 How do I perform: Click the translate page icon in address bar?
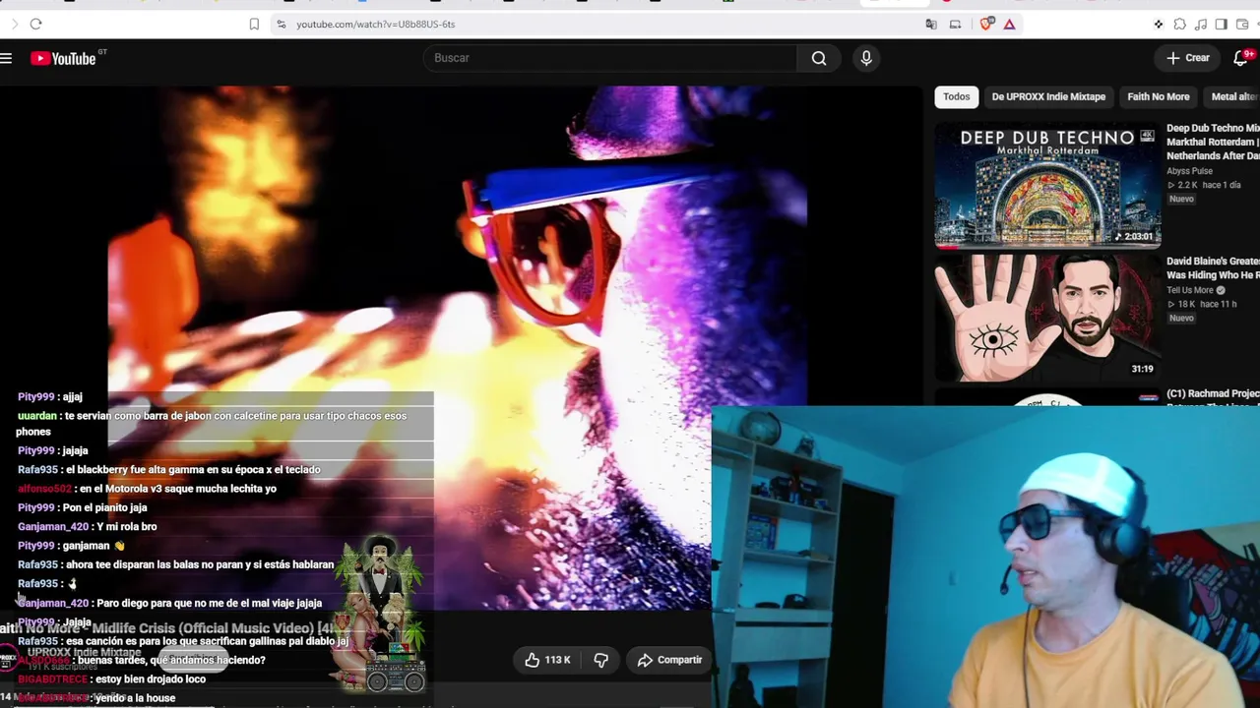931,24
